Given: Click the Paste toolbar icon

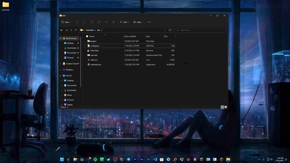Looking at the screenshot, I should click(92, 22).
